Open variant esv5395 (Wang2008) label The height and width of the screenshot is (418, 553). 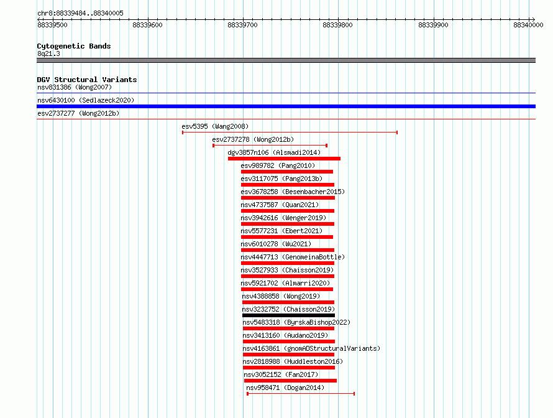[x=215, y=126]
